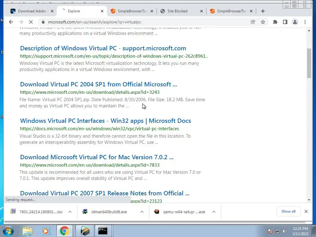Click the taskbar clock showing 12:25 PM

point(300,231)
